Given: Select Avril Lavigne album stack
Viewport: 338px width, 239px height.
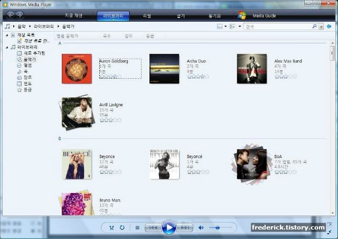Looking at the screenshot, I should pos(77,113).
